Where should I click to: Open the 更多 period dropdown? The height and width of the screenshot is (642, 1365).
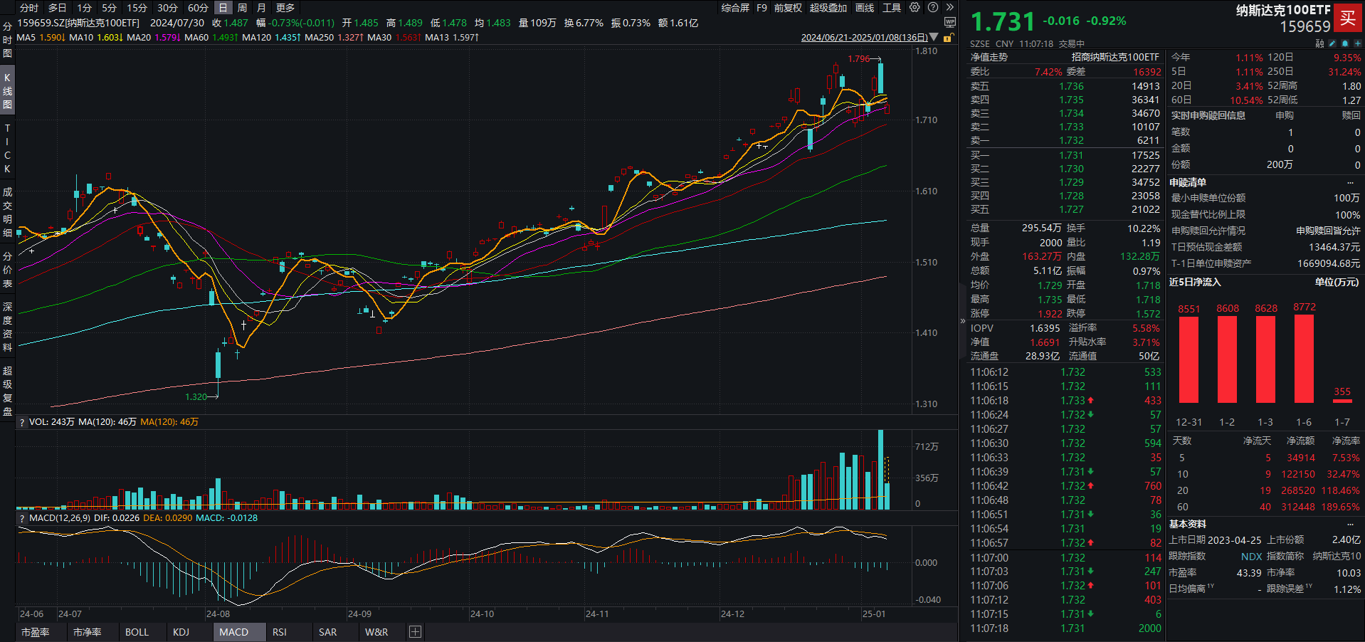click(x=285, y=8)
